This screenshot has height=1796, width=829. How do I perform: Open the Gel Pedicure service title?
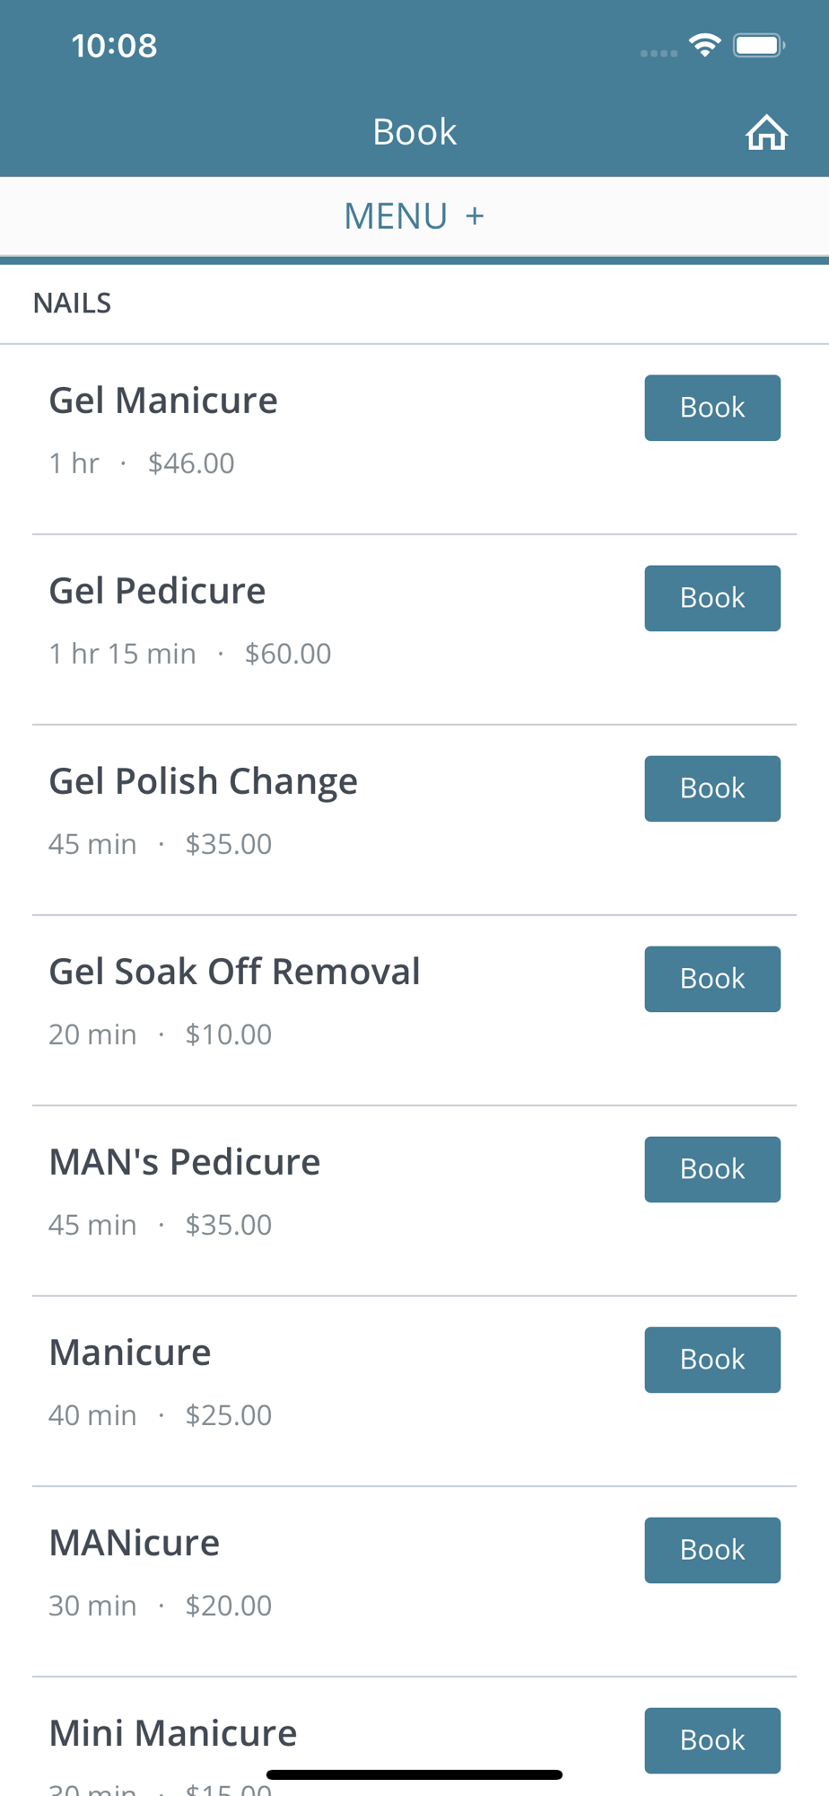[157, 591]
